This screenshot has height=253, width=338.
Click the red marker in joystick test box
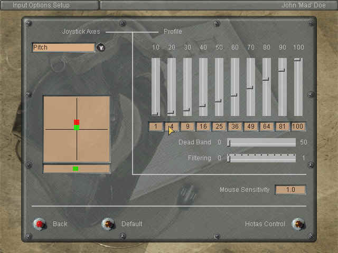click(77, 122)
